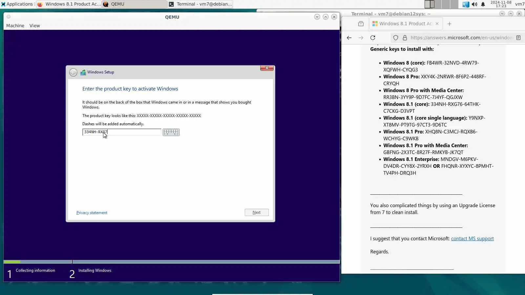The image size is (525, 295).
Task: Click the 'Enter the product key to activate Windows' heading
Action: tap(130, 89)
